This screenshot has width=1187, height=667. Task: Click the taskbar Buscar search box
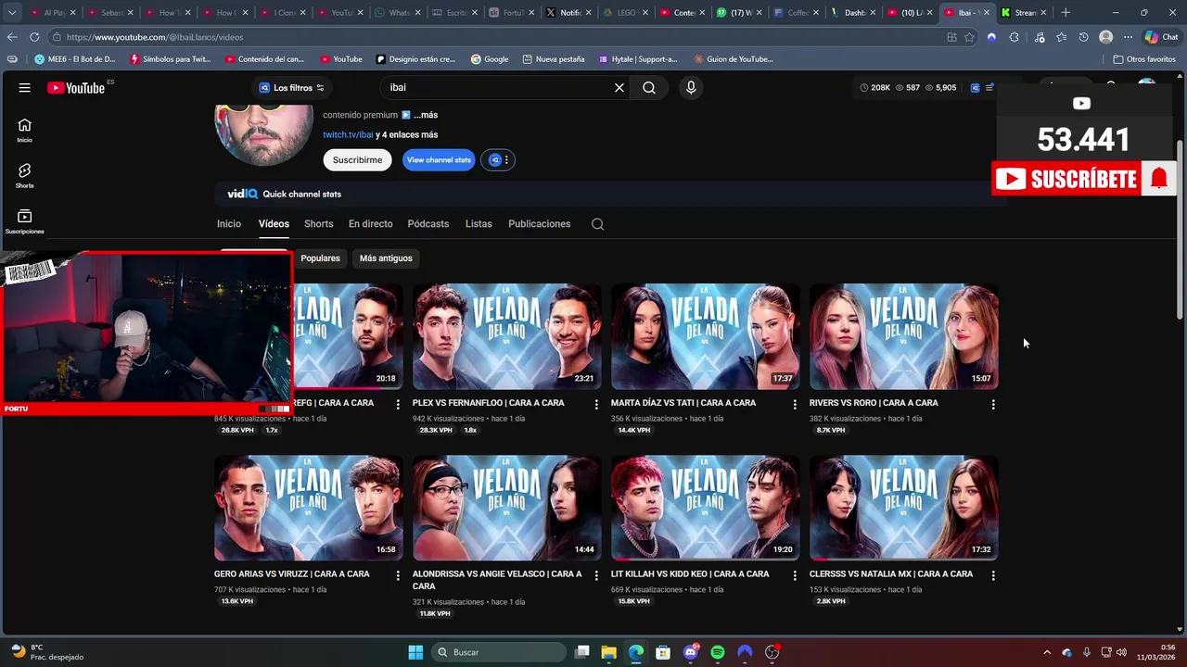tap(498, 652)
